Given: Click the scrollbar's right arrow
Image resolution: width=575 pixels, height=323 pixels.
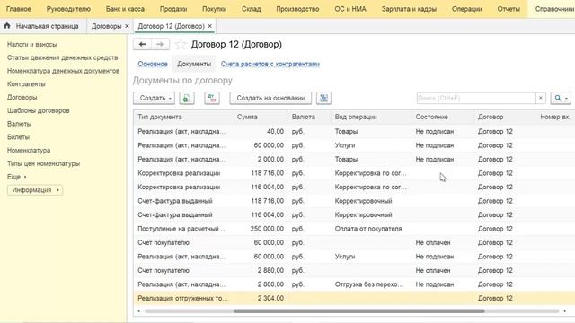Looking at the screenshot, I should coord(565,311).
